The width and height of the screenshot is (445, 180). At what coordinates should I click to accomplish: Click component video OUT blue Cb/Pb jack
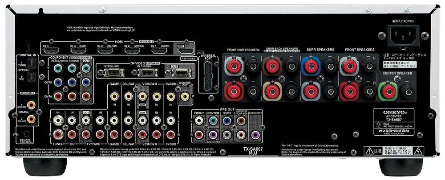86,82
